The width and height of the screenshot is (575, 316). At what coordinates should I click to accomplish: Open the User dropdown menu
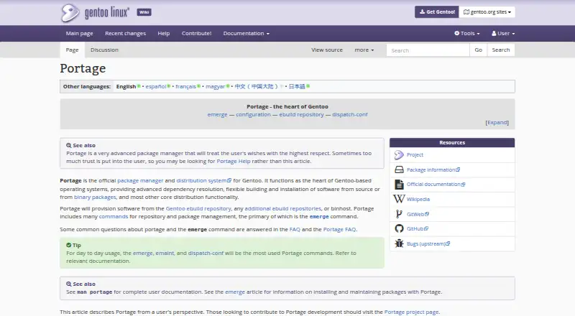point(503,33)
